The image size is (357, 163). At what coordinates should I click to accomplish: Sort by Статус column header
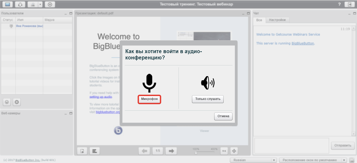(x=8, y=20)
